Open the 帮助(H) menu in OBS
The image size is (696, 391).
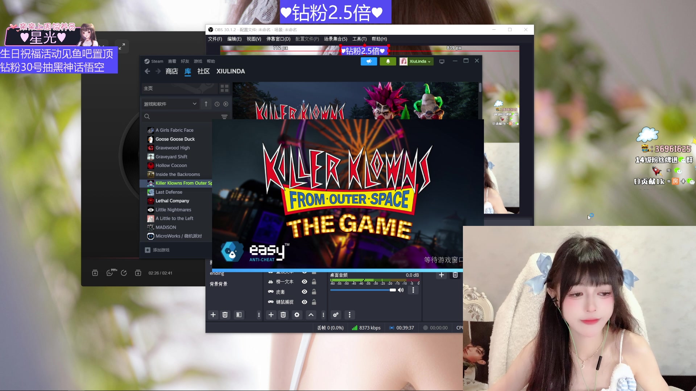coord(379,39)
